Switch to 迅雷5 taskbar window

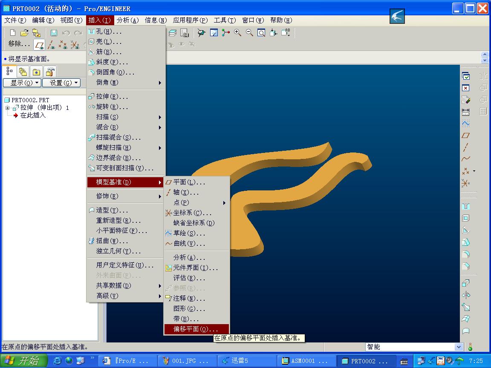[247, 361]
